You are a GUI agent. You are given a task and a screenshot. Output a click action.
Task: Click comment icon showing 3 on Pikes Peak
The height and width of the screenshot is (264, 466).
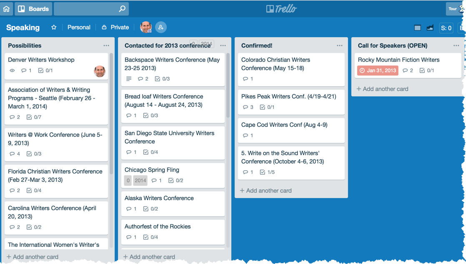(246, 107)
